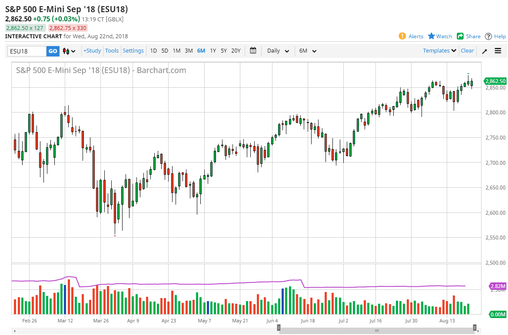Select the 1D time range
Image resolution: width=508 pixels, height=335 pixels.
153,50
